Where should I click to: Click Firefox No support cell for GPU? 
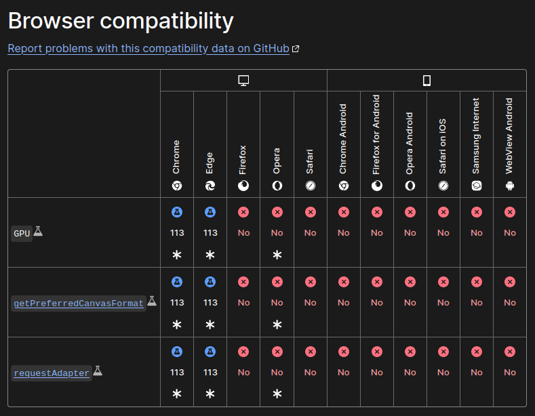coord(243,232)
